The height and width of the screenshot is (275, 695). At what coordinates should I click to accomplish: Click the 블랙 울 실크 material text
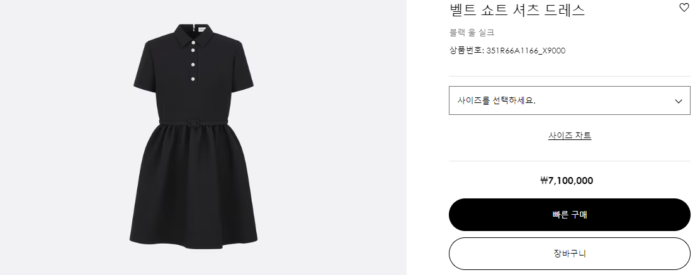click(x=472, y=33)
